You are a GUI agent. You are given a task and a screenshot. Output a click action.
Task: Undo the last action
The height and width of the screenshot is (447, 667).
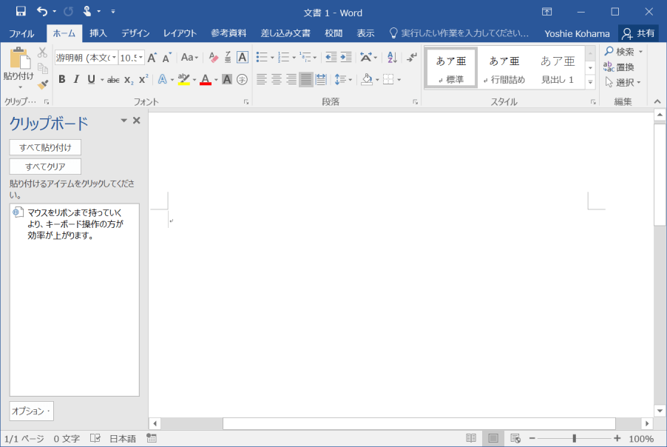(42, 12)
